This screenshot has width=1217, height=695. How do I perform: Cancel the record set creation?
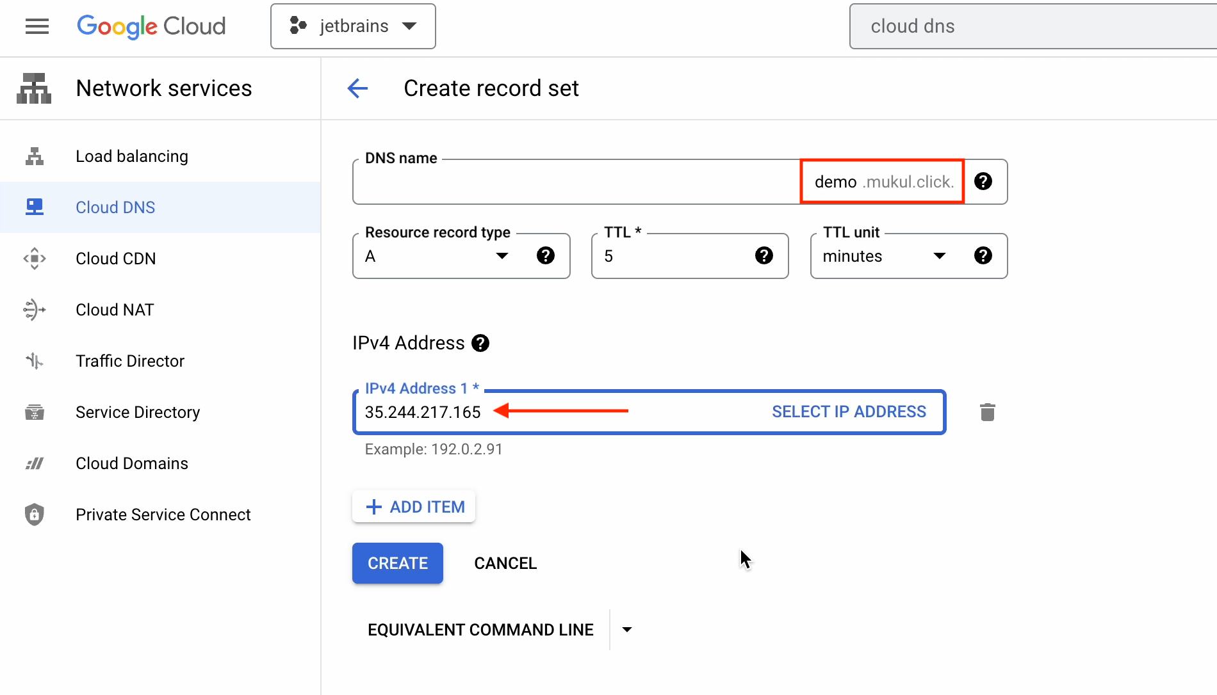pyautogui.click(x=505, y=563)
